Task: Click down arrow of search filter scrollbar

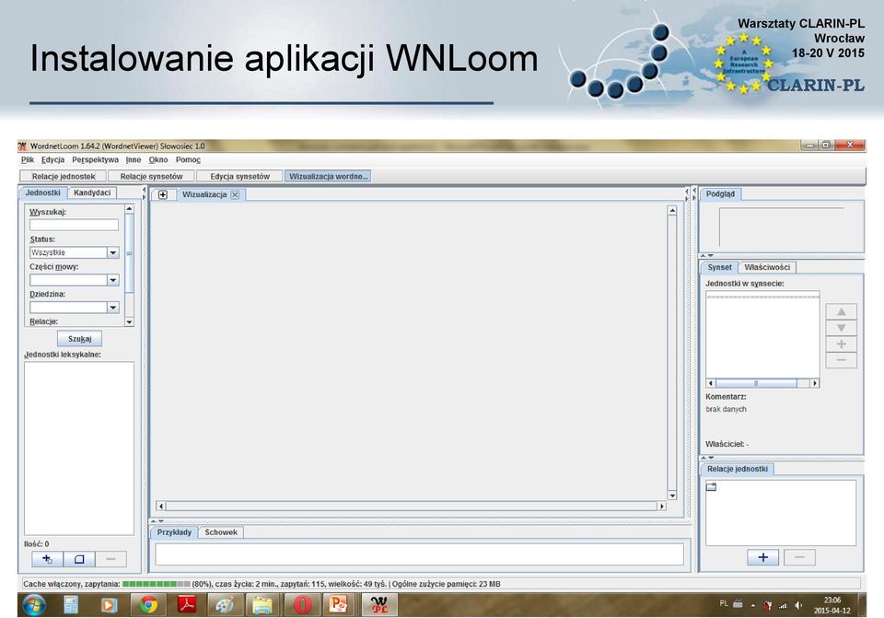Action: point(129,322)
